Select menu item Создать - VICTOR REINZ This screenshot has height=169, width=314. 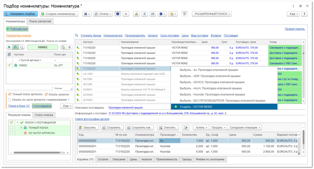click(224, 107)
